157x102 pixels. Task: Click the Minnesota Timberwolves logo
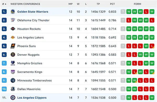13,80
